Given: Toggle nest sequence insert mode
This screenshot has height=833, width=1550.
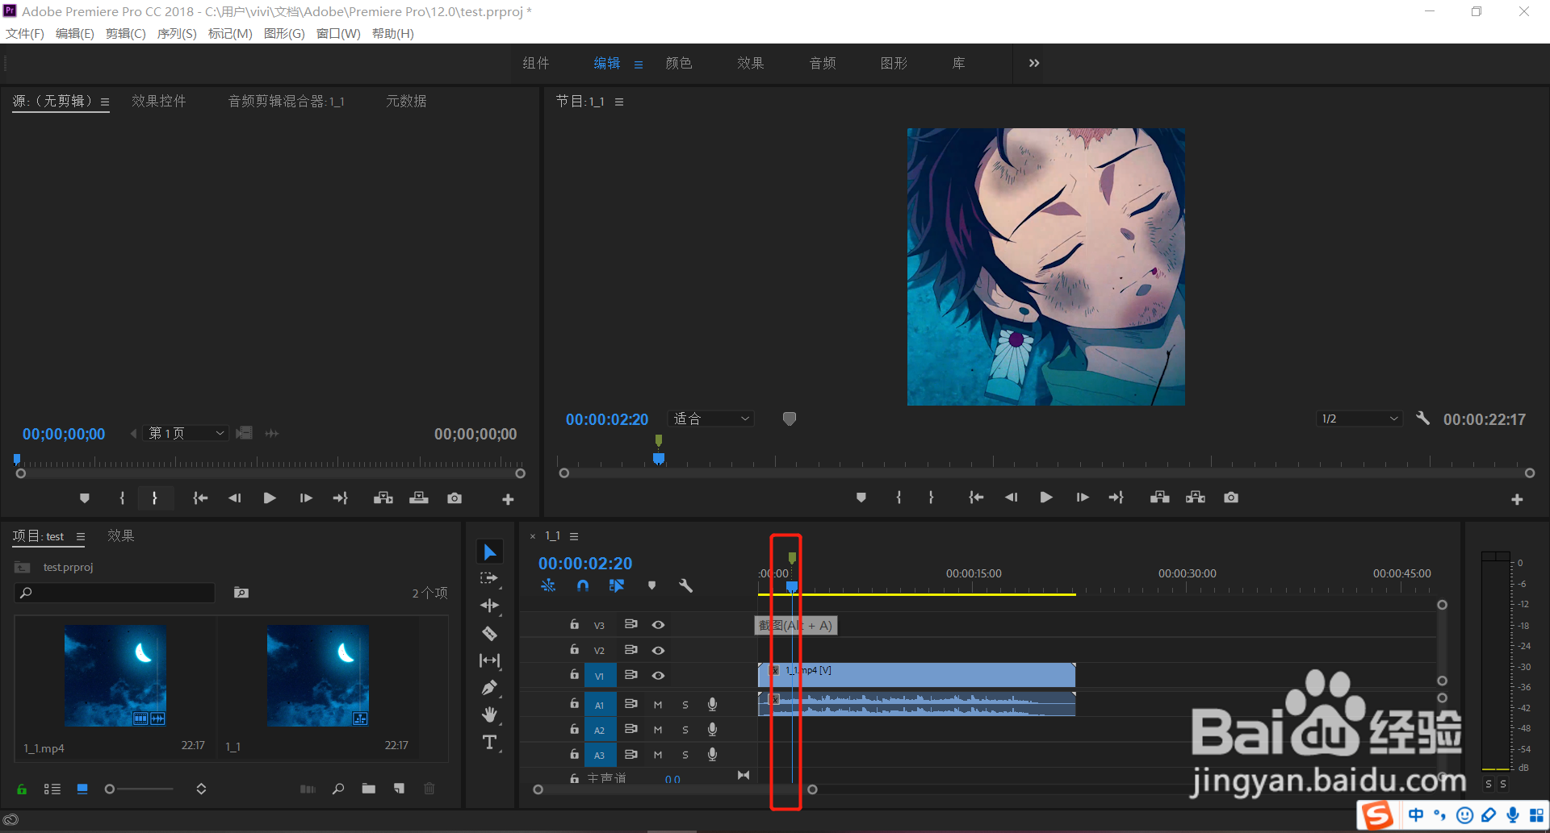Looking at the screenshot, I should click(x=548, y=586).
